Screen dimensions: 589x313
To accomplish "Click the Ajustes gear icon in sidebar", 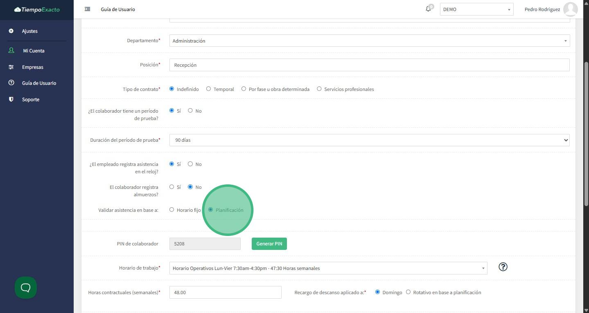I will coord(11,31).
